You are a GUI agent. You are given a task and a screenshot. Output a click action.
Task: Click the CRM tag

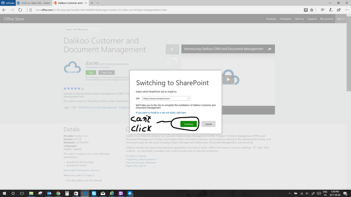74,107
